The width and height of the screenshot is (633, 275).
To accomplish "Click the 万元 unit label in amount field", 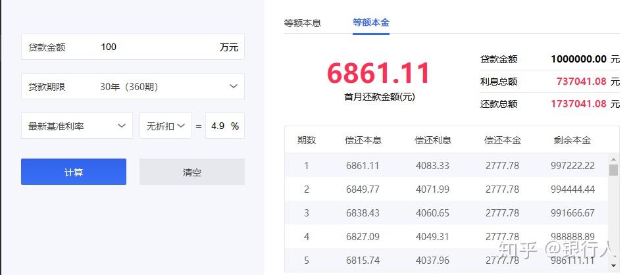I will point(229,47).
